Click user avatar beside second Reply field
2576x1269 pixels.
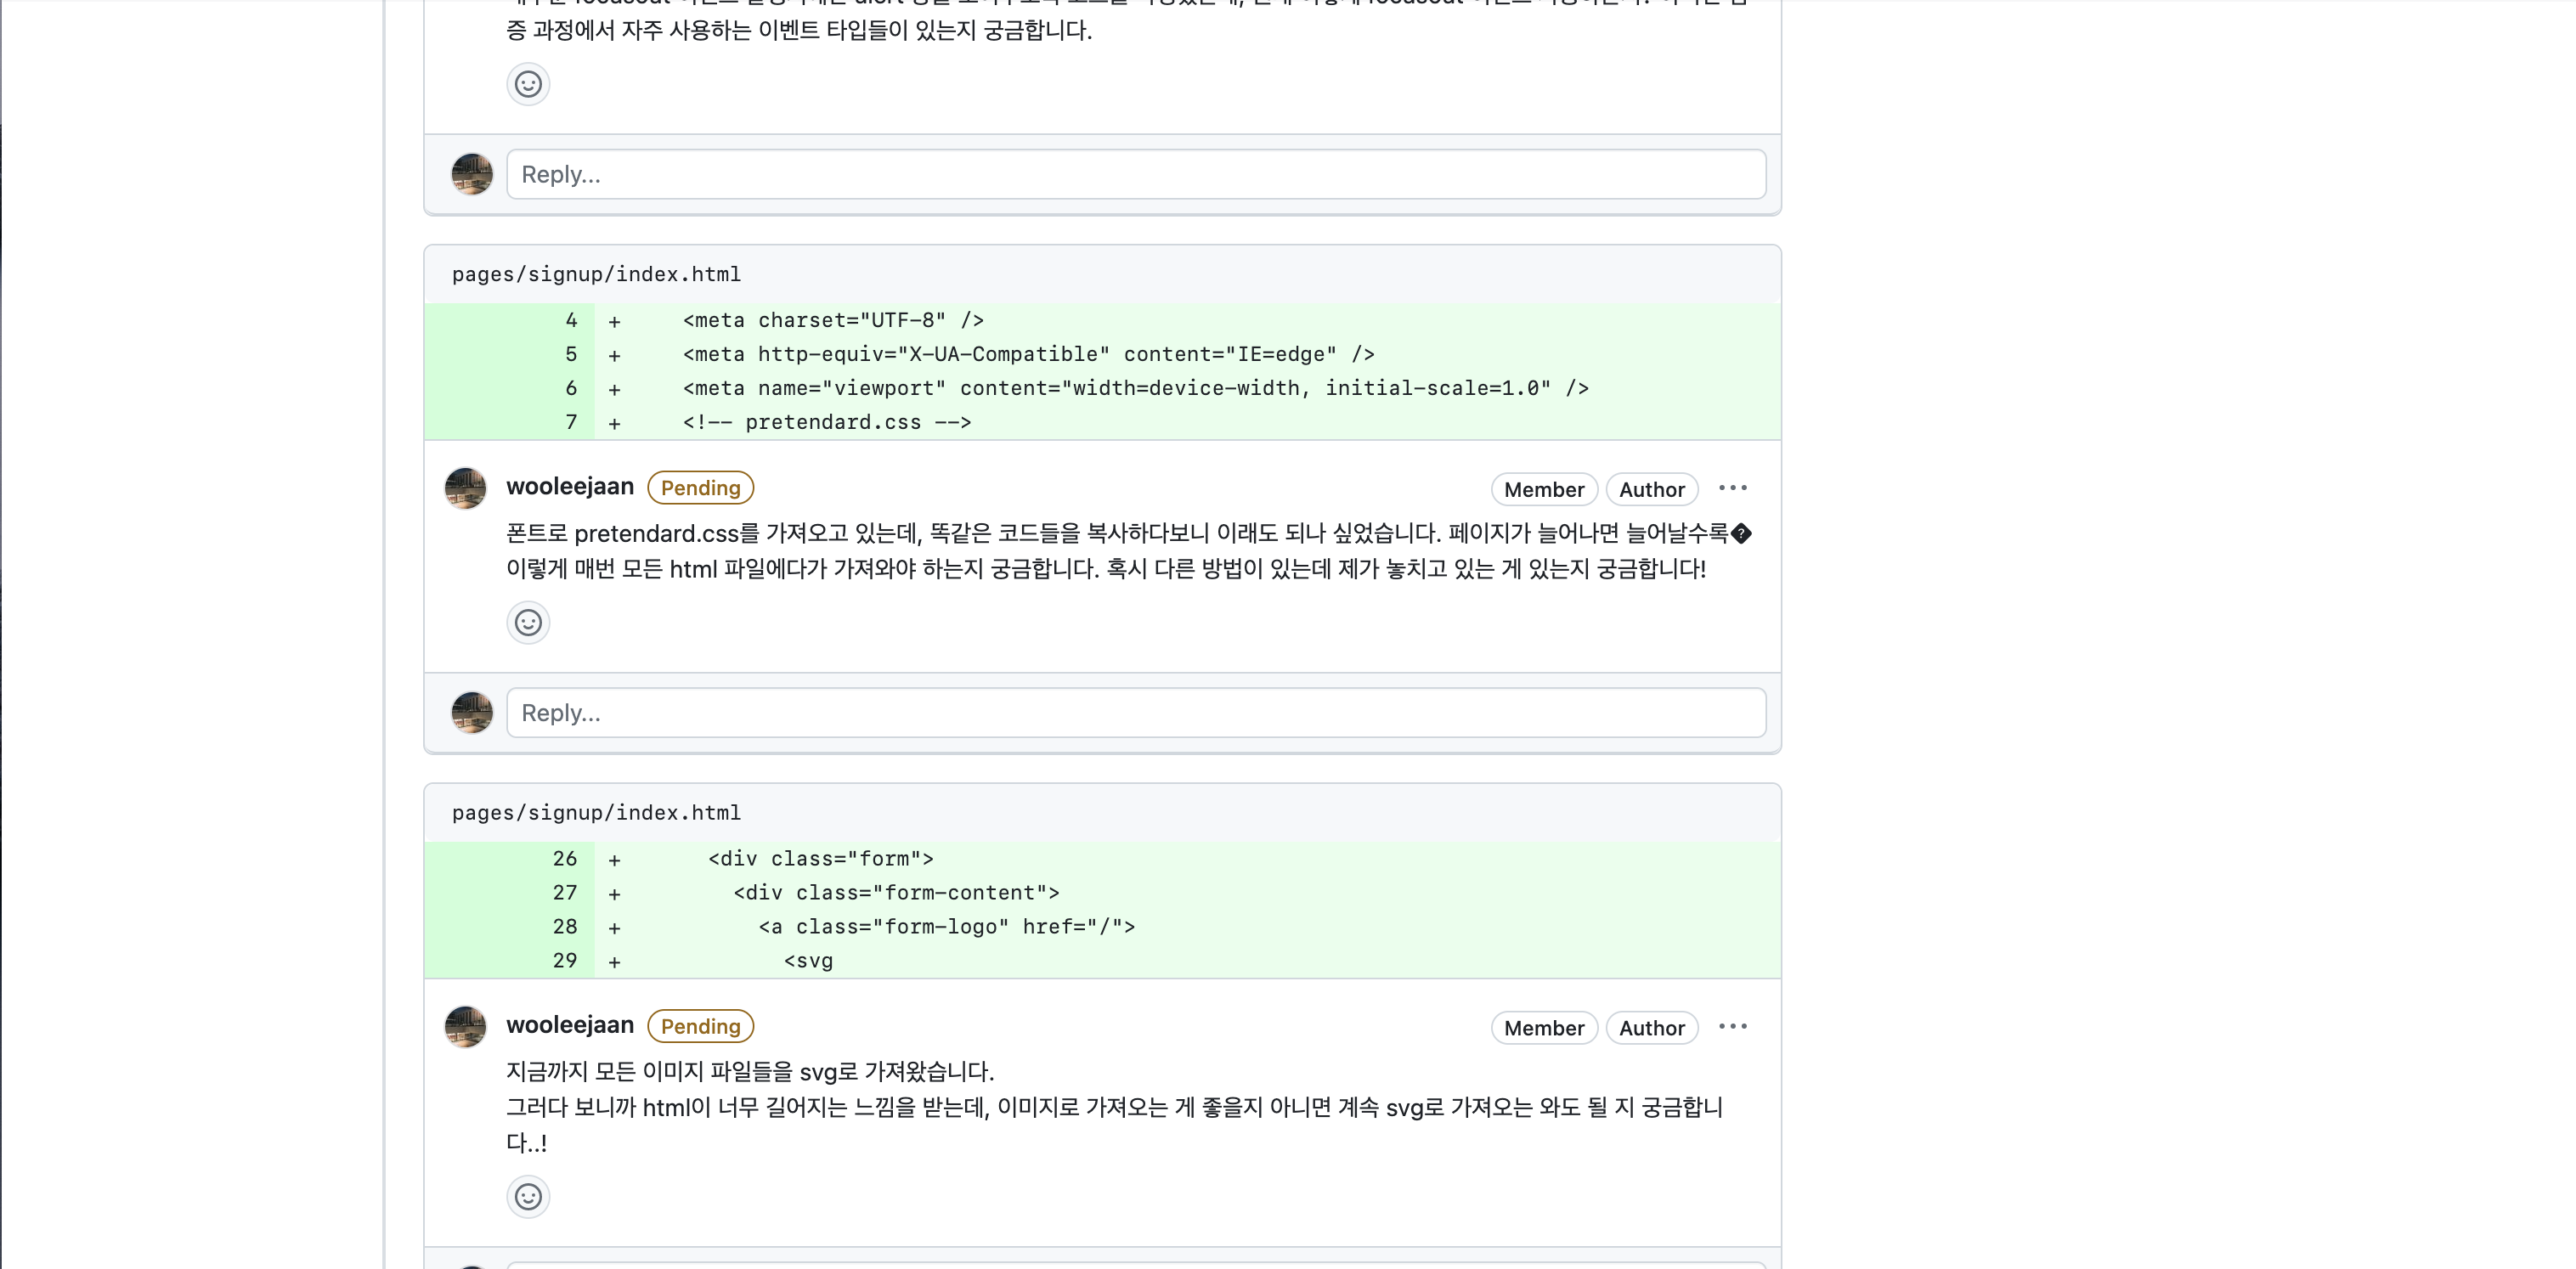472,713
